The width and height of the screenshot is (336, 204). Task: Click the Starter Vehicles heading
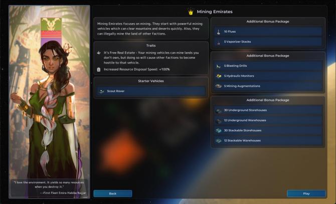point(151,81)
